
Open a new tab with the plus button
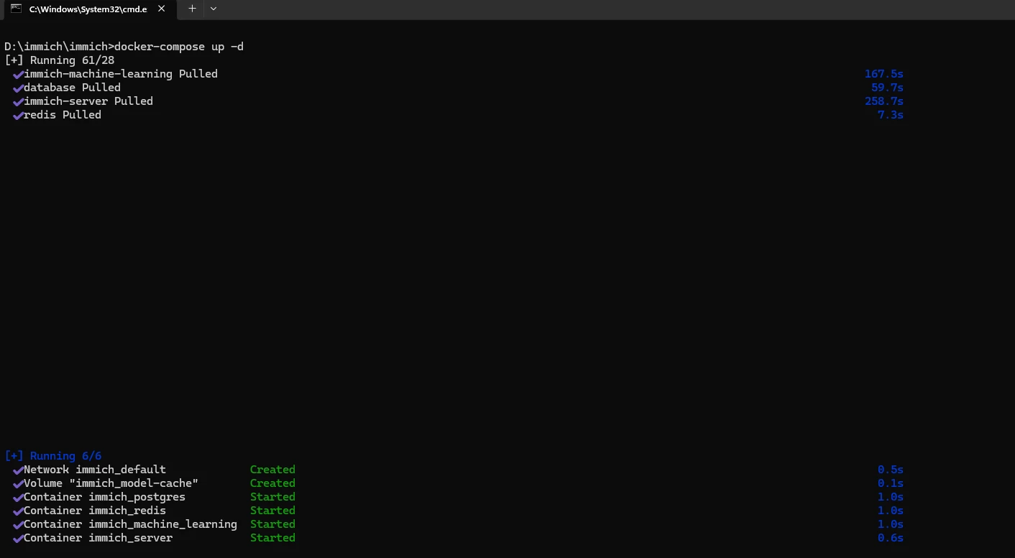tap(192, 9)
